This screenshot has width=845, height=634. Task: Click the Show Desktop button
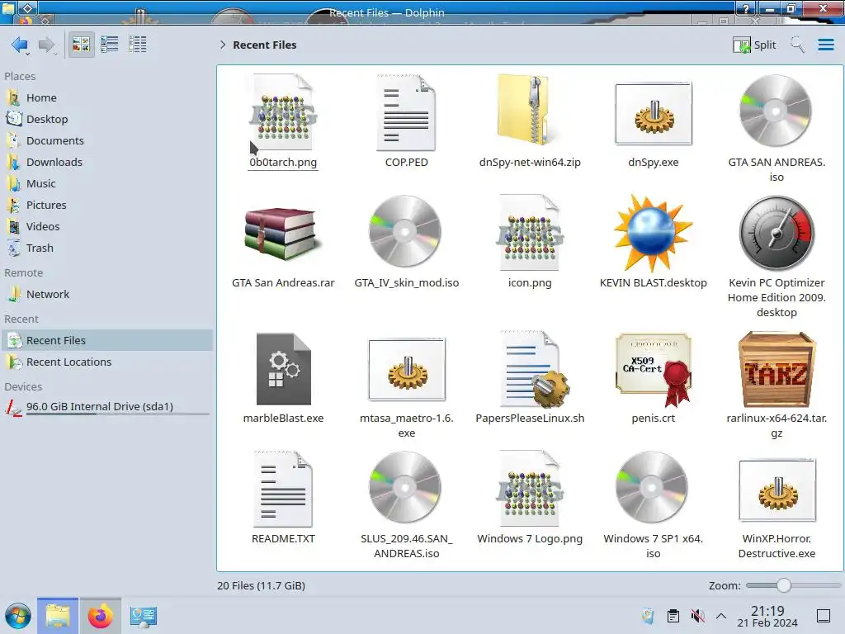(x=824, y=616)
